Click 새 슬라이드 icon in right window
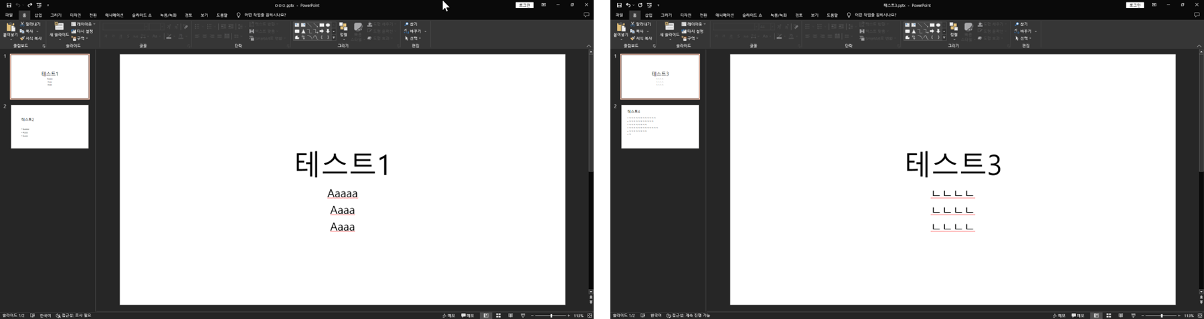The height and width of the screenshot is (319, 1204). (x=669, y=27)
